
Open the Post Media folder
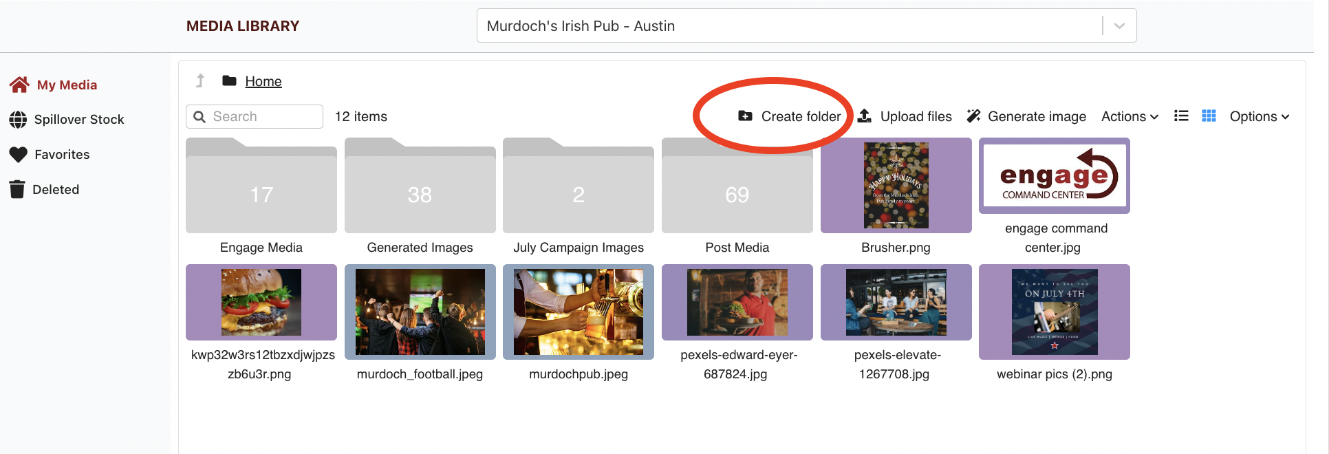[737, 187]
